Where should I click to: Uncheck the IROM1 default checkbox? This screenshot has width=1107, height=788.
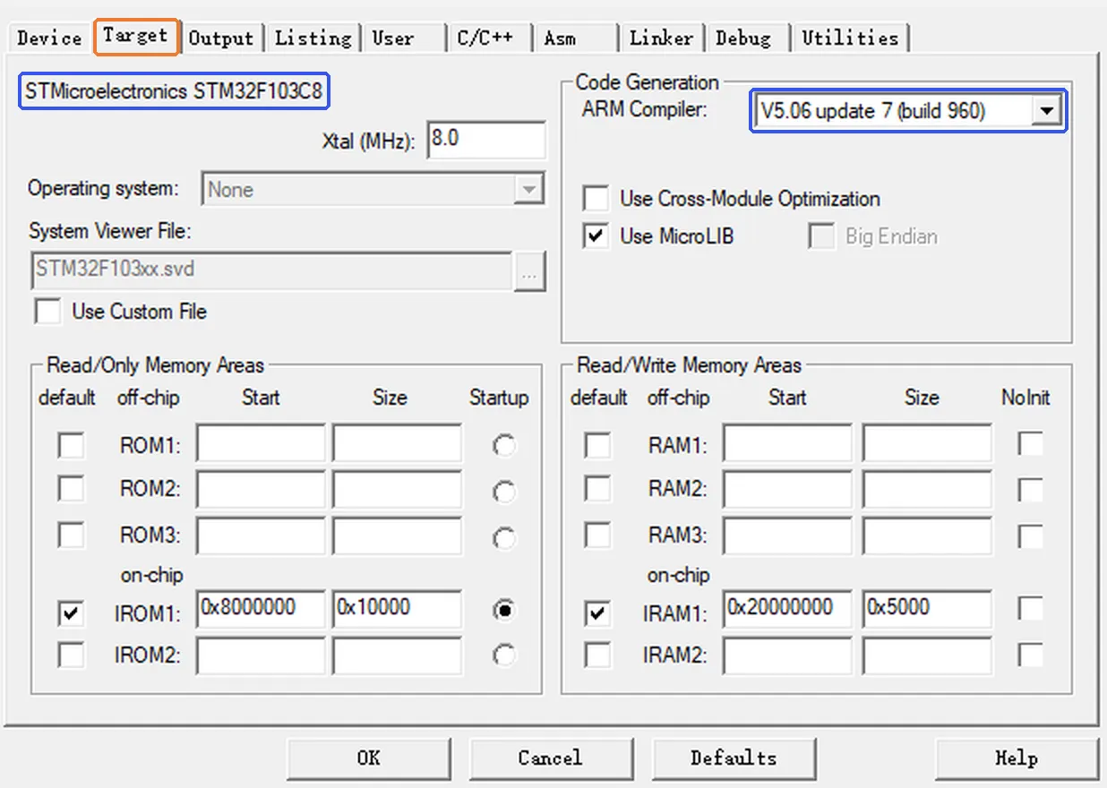(x=71, y=613)
